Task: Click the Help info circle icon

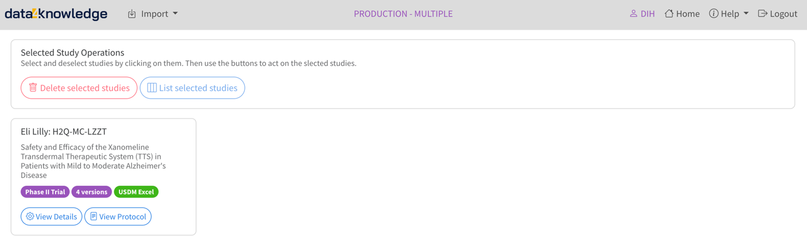Action: pyautogui.click(x=713, y=13)
